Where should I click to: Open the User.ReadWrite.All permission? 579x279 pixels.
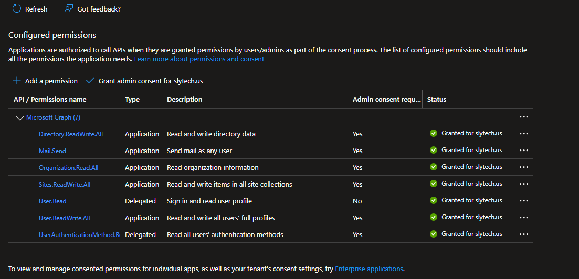pos(64,218)
